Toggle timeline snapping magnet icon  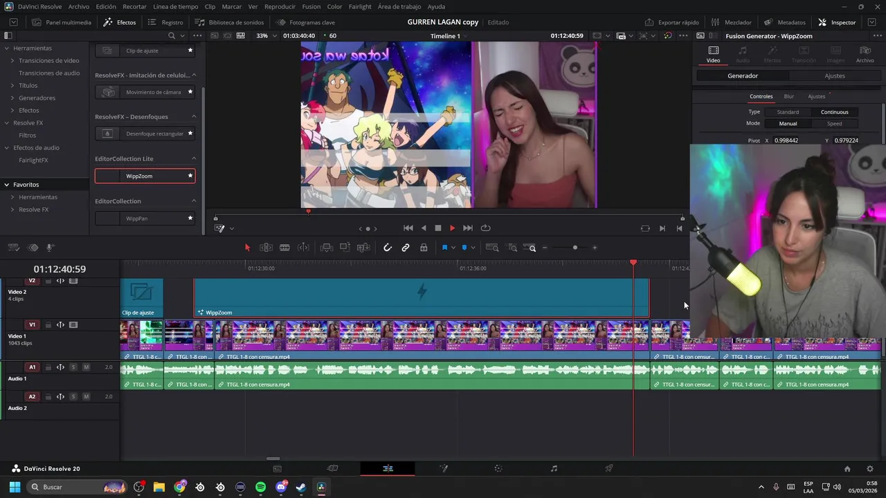coord(388,248)
